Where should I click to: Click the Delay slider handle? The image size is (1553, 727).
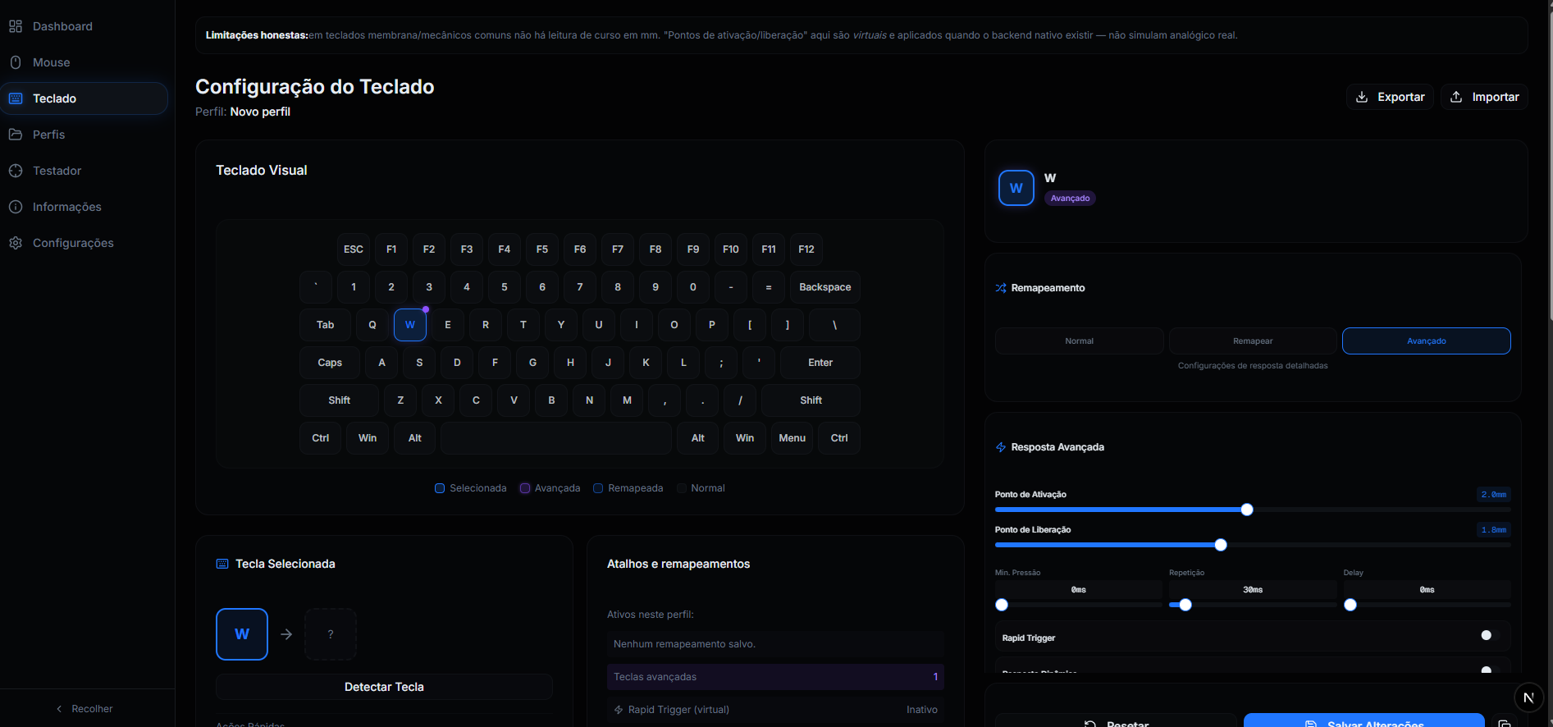[1350, 605]
